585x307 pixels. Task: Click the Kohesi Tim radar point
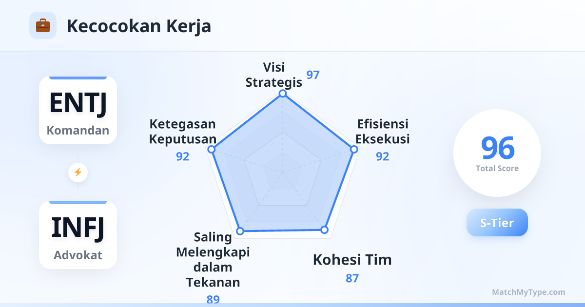tap(324, 230)
